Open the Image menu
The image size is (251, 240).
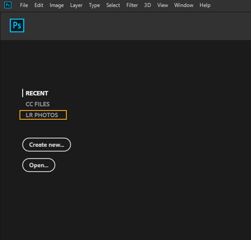click(x=57, y=5)
